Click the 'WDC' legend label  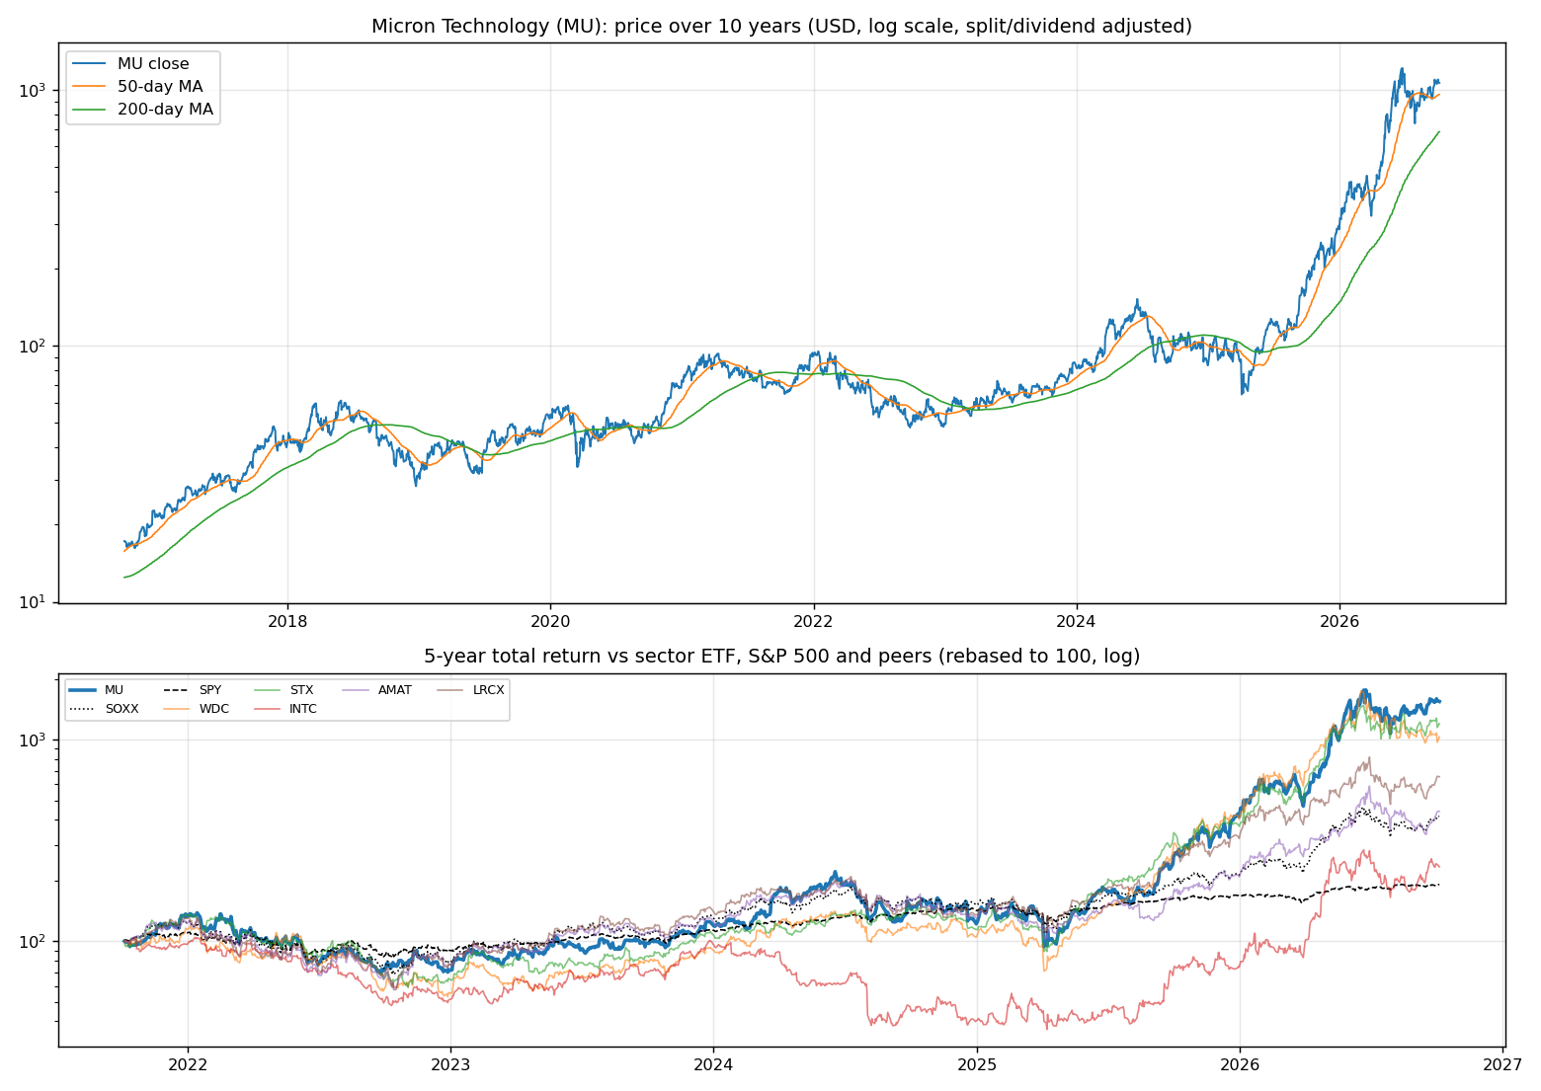point(213,709)
